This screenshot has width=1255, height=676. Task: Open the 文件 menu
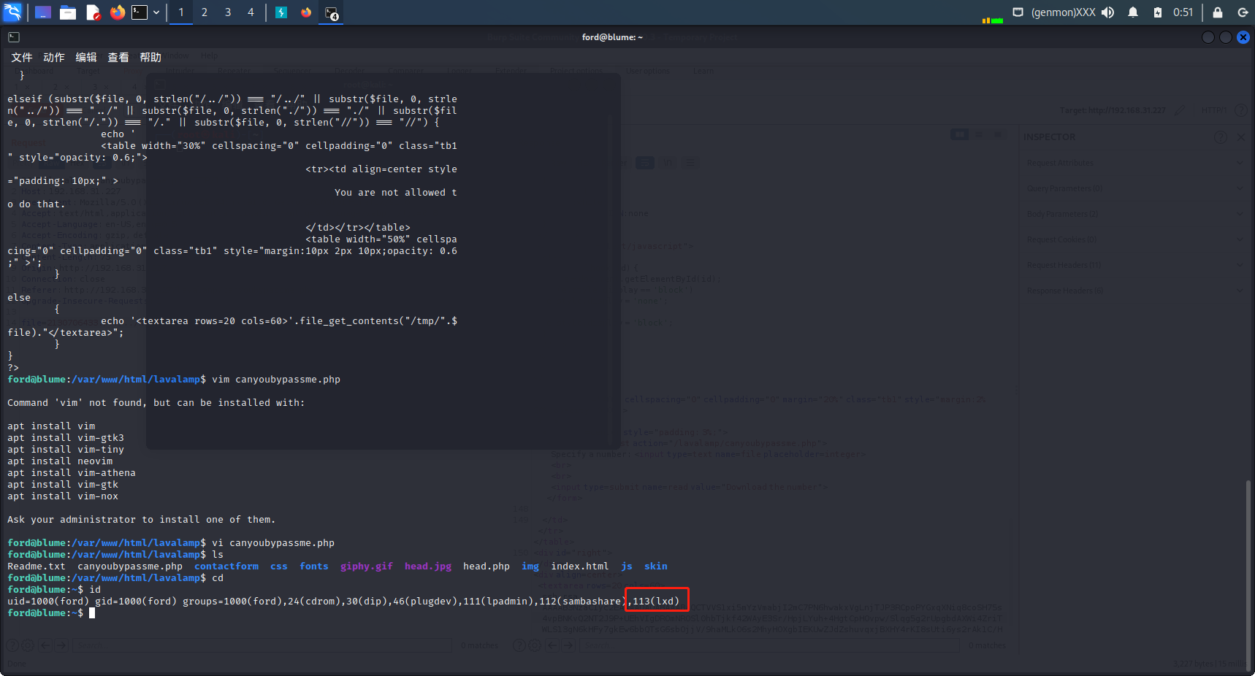[x=22, y=57]
